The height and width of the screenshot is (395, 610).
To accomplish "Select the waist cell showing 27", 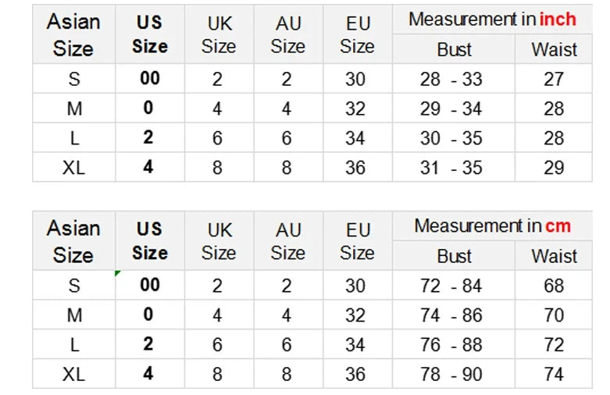I will pos(554,79).
